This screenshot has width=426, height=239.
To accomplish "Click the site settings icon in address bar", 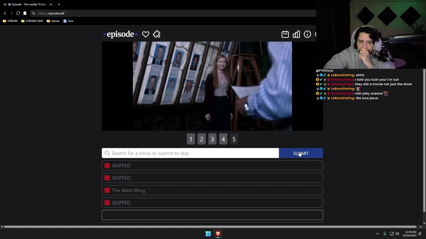I will coord(33,13).
